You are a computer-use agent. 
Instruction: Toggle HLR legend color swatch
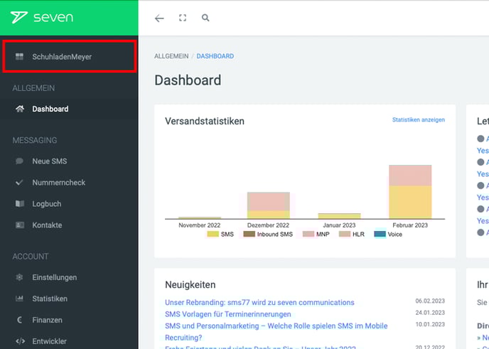click(x=345, y=234)
